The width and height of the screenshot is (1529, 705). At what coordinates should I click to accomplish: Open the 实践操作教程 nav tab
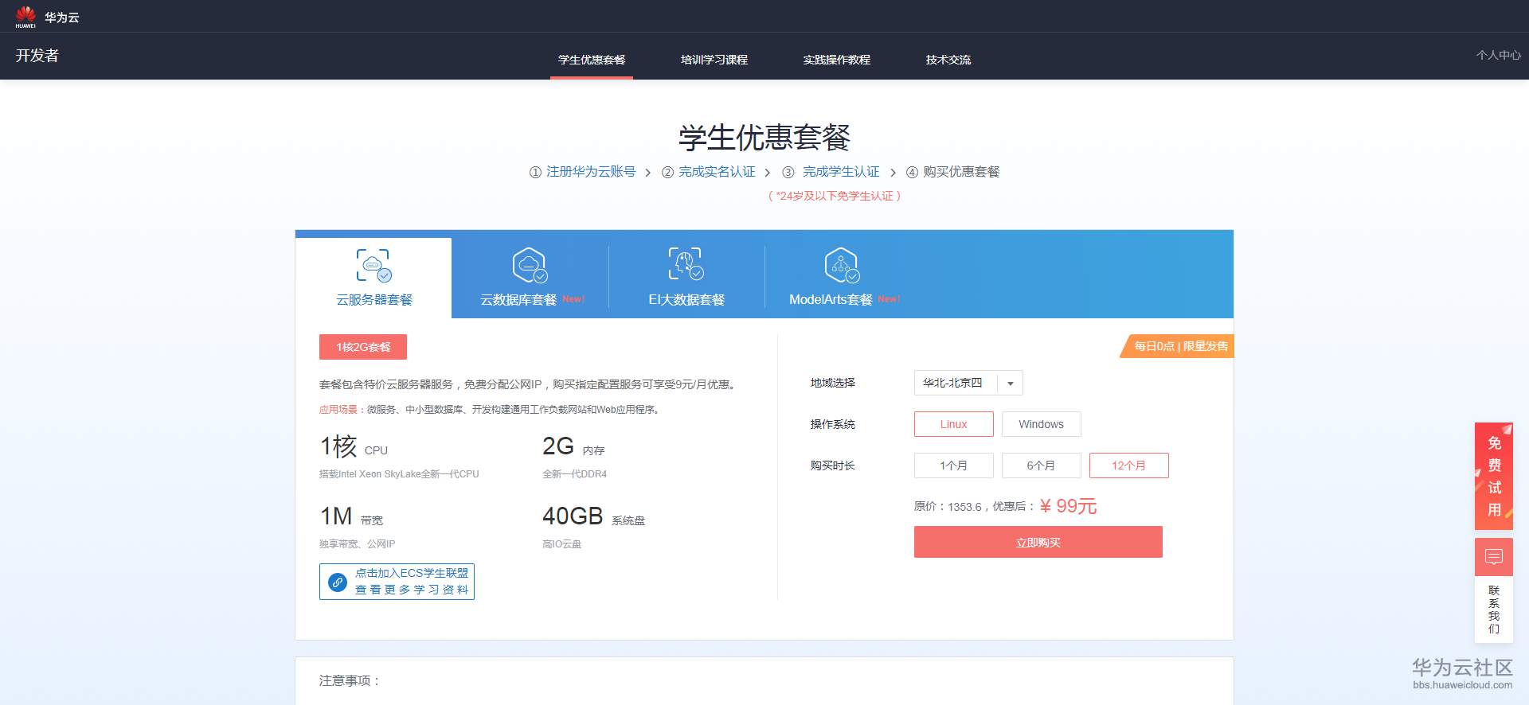point(837,60)
